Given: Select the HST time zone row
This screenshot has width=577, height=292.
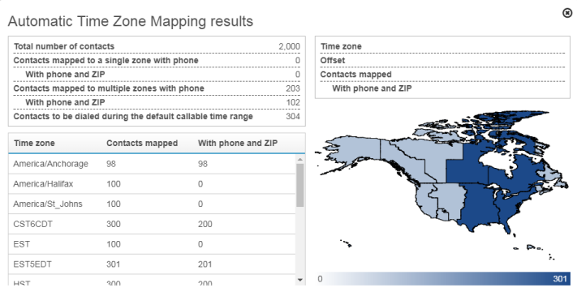Looking at the screenshot, I should click(152, 280).
